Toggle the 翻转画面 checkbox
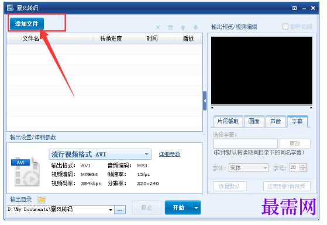 tap(285, 27)
